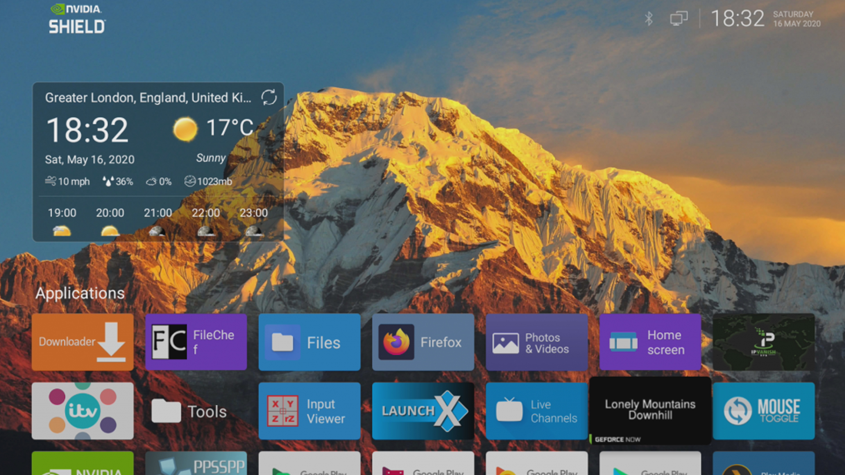Screen dimensions: 845x475
Task: Click the Sunny condition label
Action: pos(211,158)
